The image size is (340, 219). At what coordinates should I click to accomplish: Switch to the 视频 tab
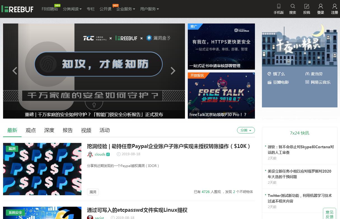pyautogui.click(x=86, y=130)
